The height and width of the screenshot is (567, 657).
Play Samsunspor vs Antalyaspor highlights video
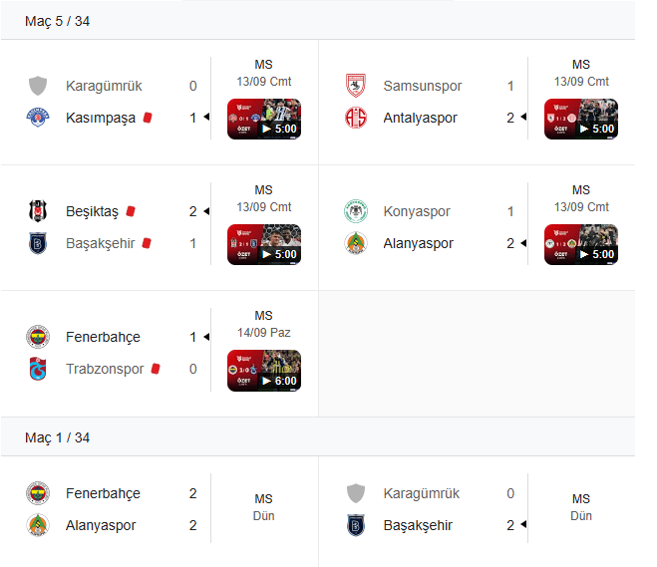[581, 119]
